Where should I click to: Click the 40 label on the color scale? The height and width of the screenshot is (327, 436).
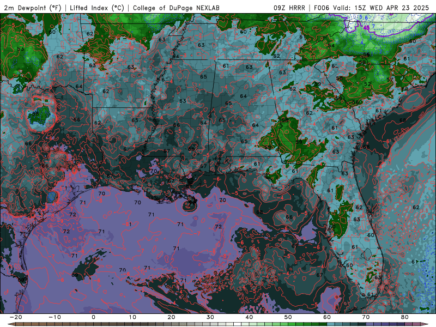point(249,317)
